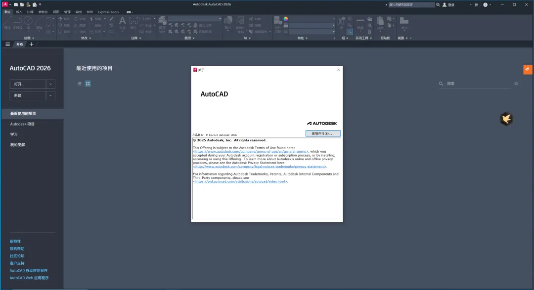Screen dimensions: 534x290
Task: Click the 粘贴 (Paste) clipboard icon
Action: point(380,23)
